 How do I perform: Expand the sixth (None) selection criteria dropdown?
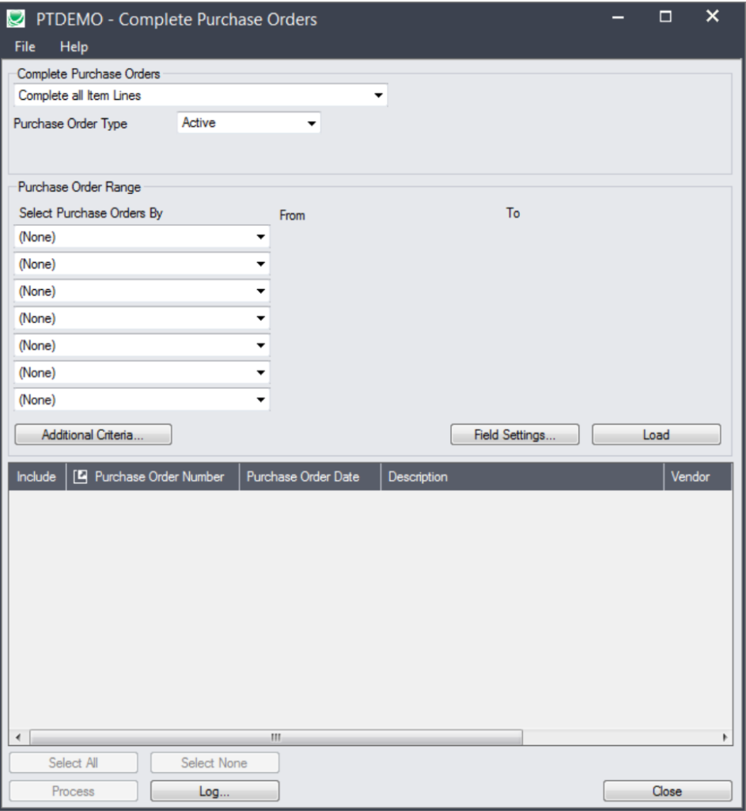[260, 372]
